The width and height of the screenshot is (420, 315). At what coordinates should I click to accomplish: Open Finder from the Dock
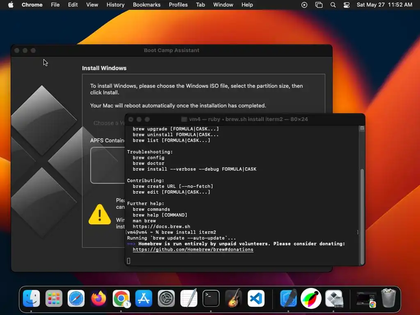31,298
